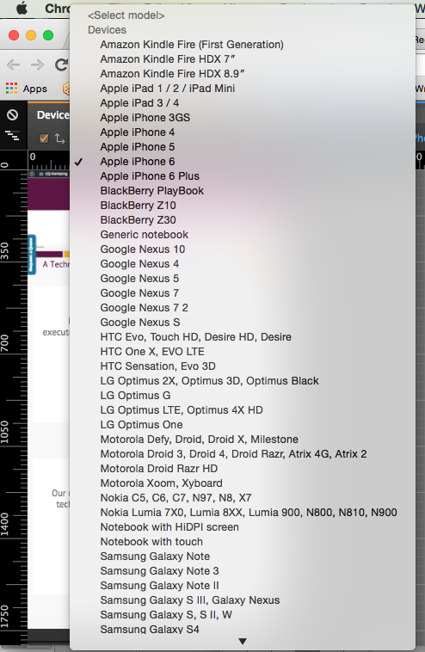Select Samsung Galaxy S III, Galaxy Nexus

(x=243, y=600)
